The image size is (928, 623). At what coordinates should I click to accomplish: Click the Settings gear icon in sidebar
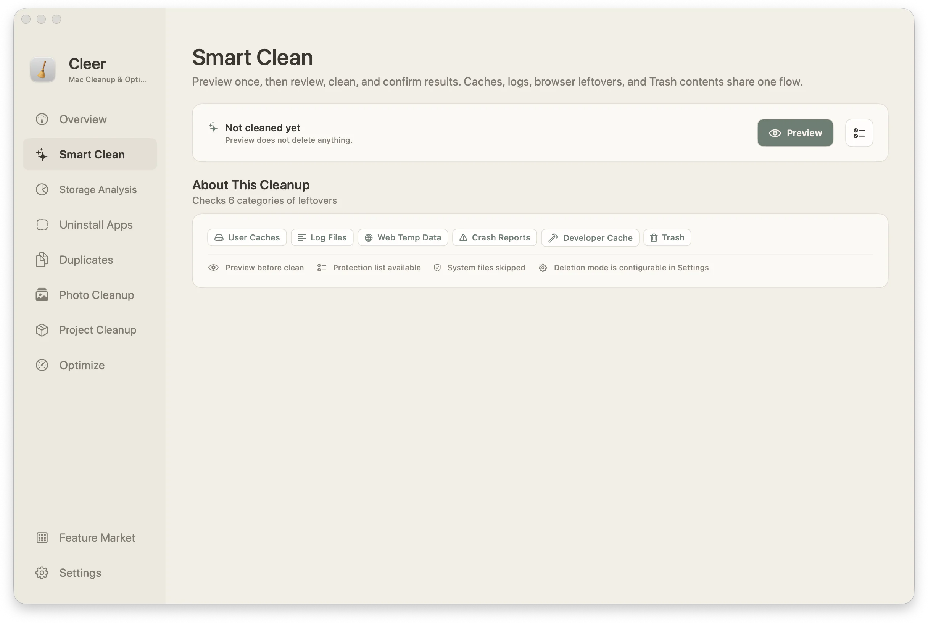(x=42, y=573)
